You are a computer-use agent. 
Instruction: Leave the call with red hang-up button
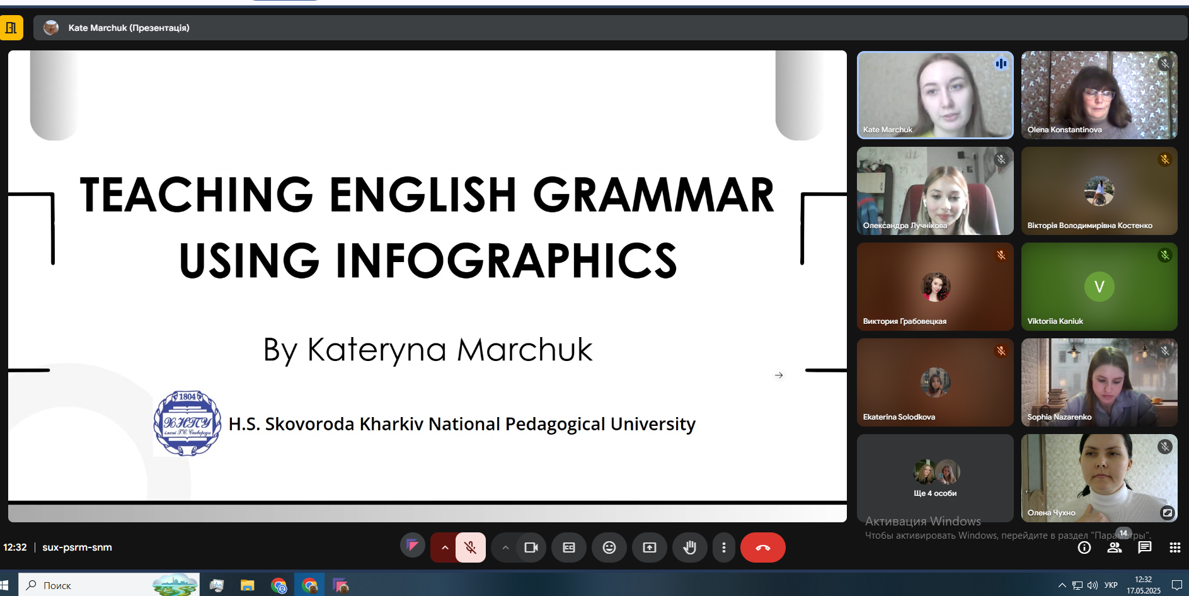pyautogui.click(x=763, y=547)
